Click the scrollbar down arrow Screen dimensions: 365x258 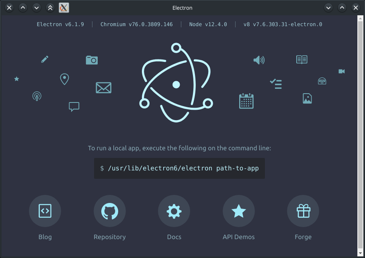point(360,253)
